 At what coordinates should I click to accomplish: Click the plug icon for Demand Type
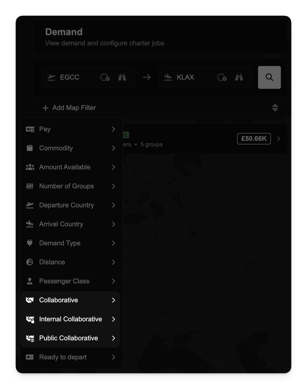click(30, 243)
